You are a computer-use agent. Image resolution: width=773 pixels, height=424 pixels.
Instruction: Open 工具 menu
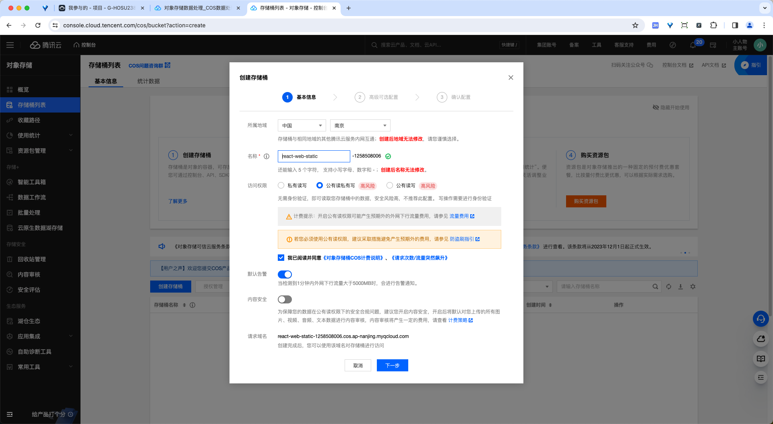597,45
